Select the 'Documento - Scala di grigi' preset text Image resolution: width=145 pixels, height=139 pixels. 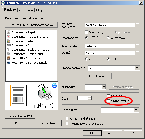point(27,54)
